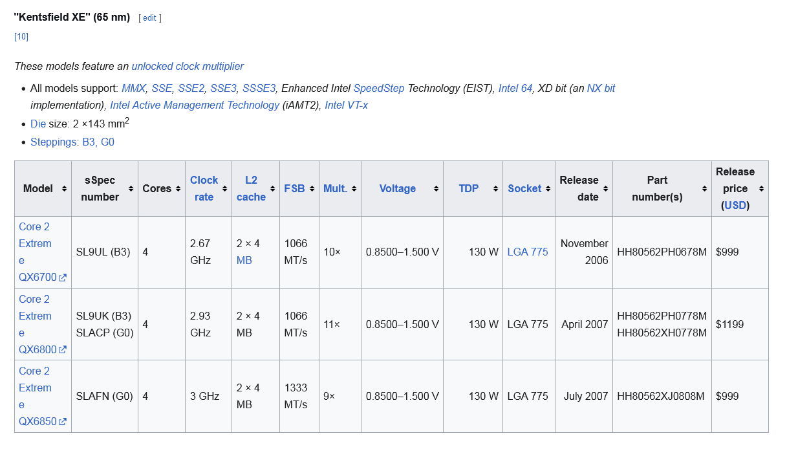Select the November 2006 release date
Viewport: 787px width, 449px height.
click(x=585, y=252)
